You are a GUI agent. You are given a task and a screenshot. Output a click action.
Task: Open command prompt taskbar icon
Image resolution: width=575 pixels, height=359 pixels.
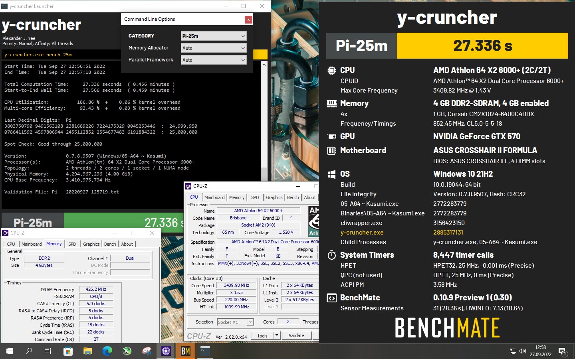(205, 351)
